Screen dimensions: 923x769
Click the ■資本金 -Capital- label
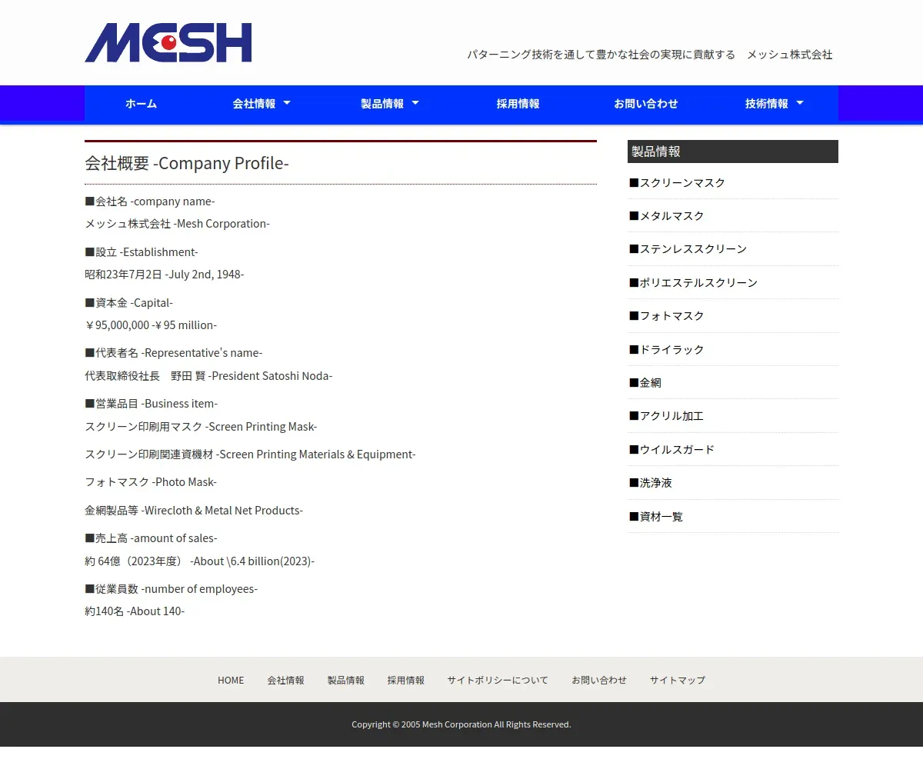128,303
